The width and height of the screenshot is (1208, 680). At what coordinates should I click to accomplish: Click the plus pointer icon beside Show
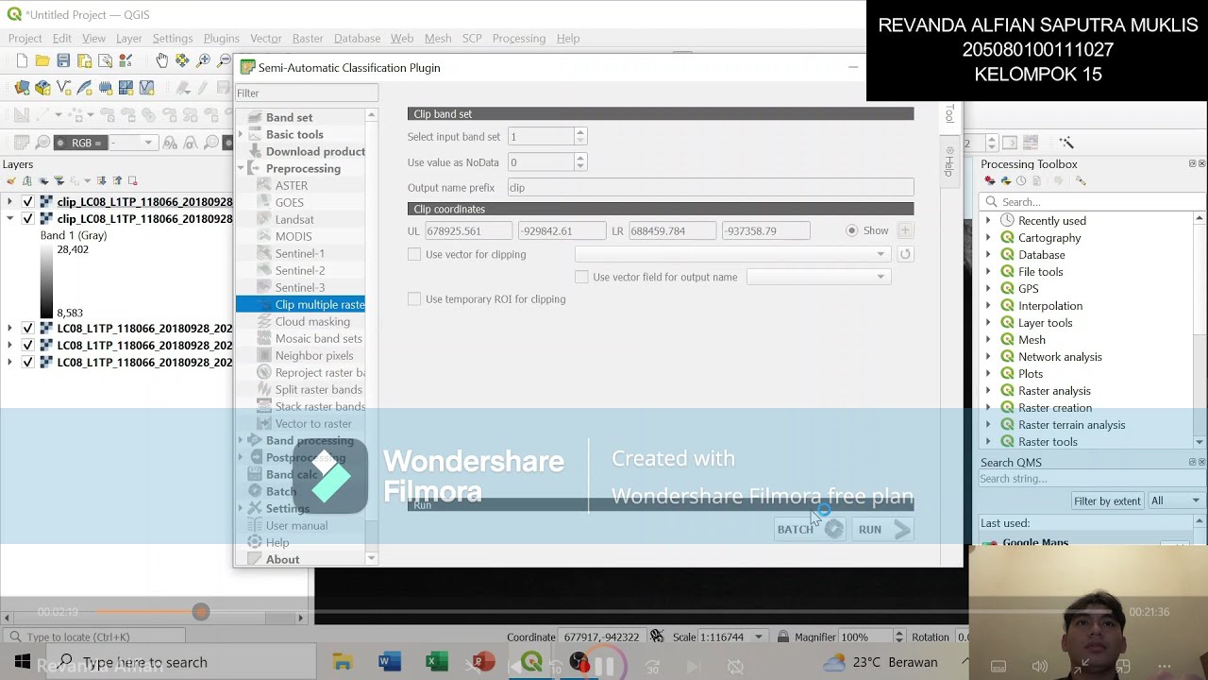pos(904,230)
